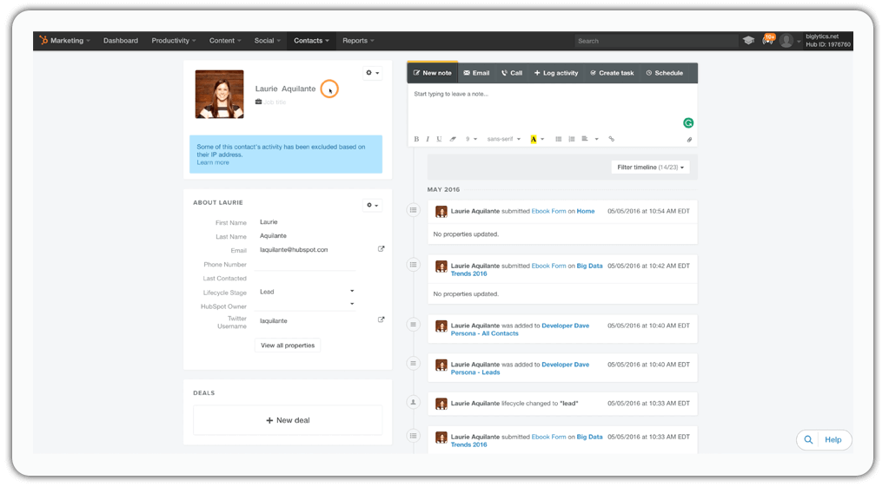The image size is (889, 487).
Task: Switch to the Call tab
Action: [x=511, y=72]
